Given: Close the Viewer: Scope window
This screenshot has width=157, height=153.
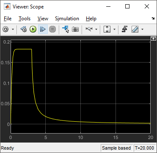Looking at the screenshot, I should 147,6.
